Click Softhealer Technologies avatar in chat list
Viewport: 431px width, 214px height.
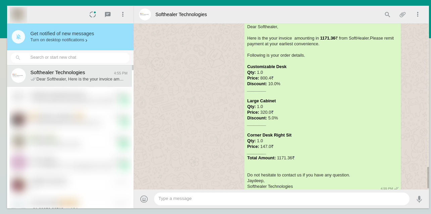[x=18, y=75]
